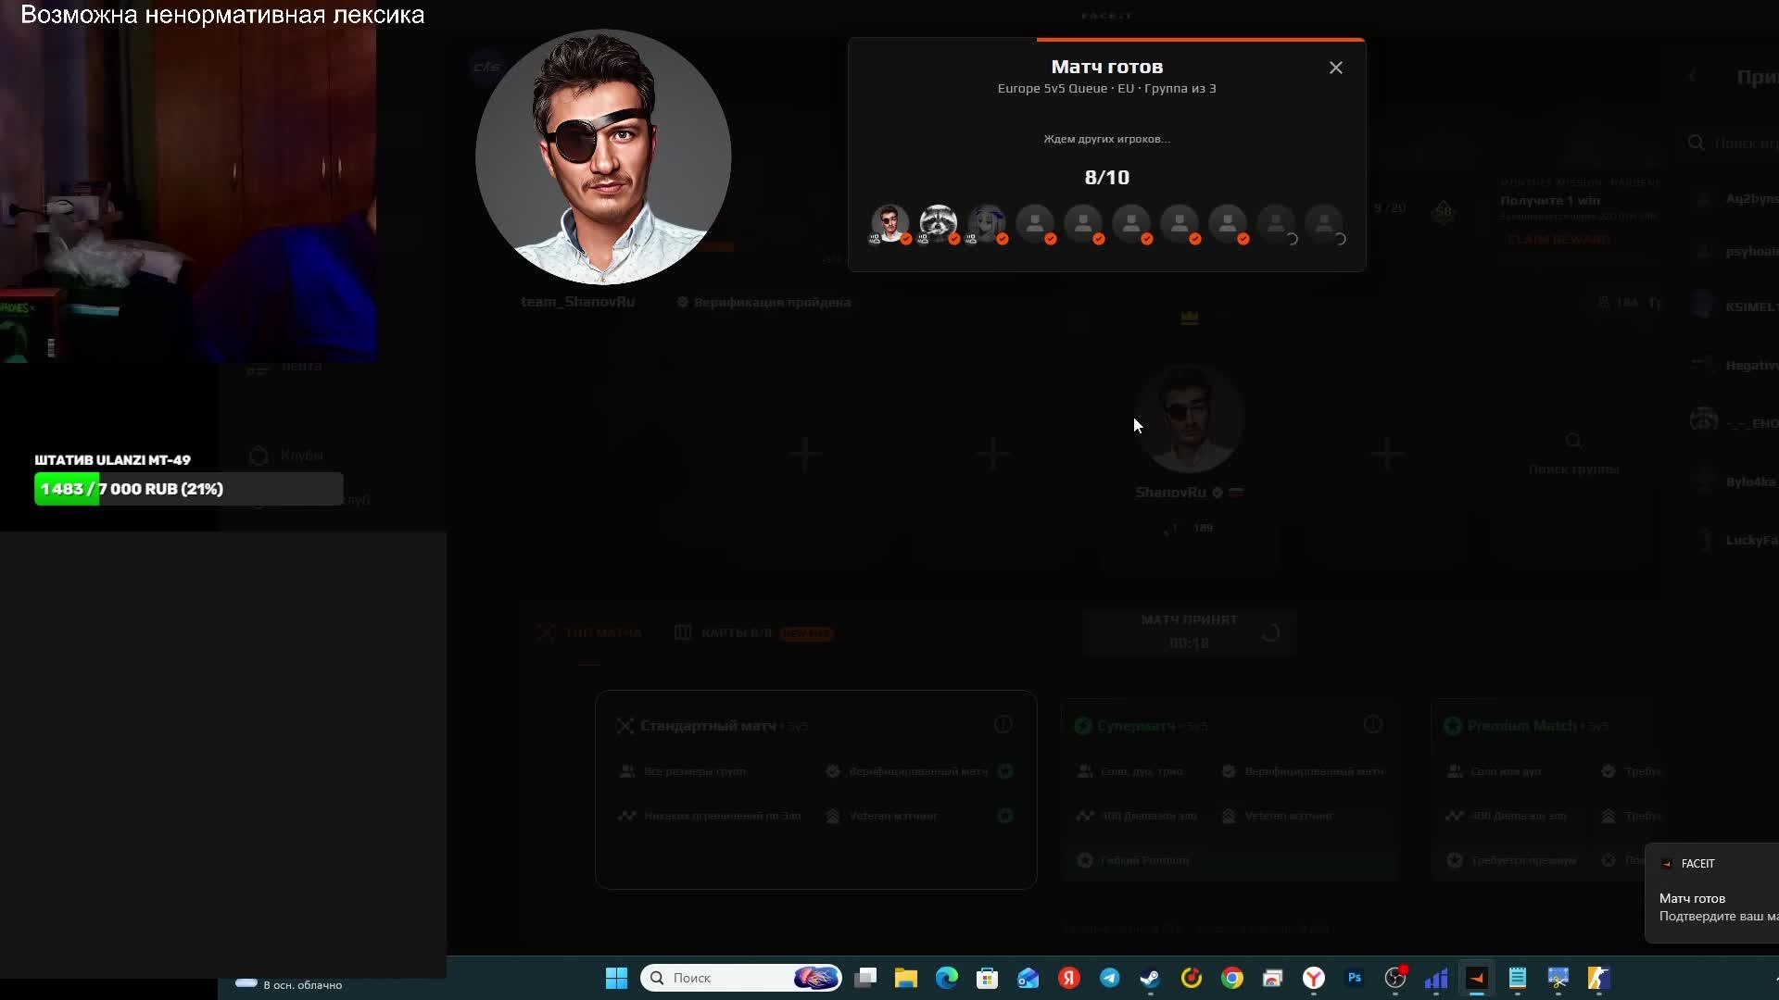Click the eyepatch man avatar in match dialog
This screenshot has height=1000, width=1779.
(x=889, y=223)
